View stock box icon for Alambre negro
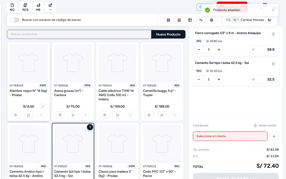The width and height of the screenshot is (286, 179). tap(16, 115)
